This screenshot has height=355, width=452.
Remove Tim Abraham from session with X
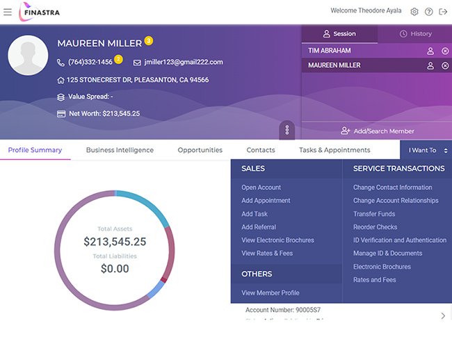click(x=445, y=51)
